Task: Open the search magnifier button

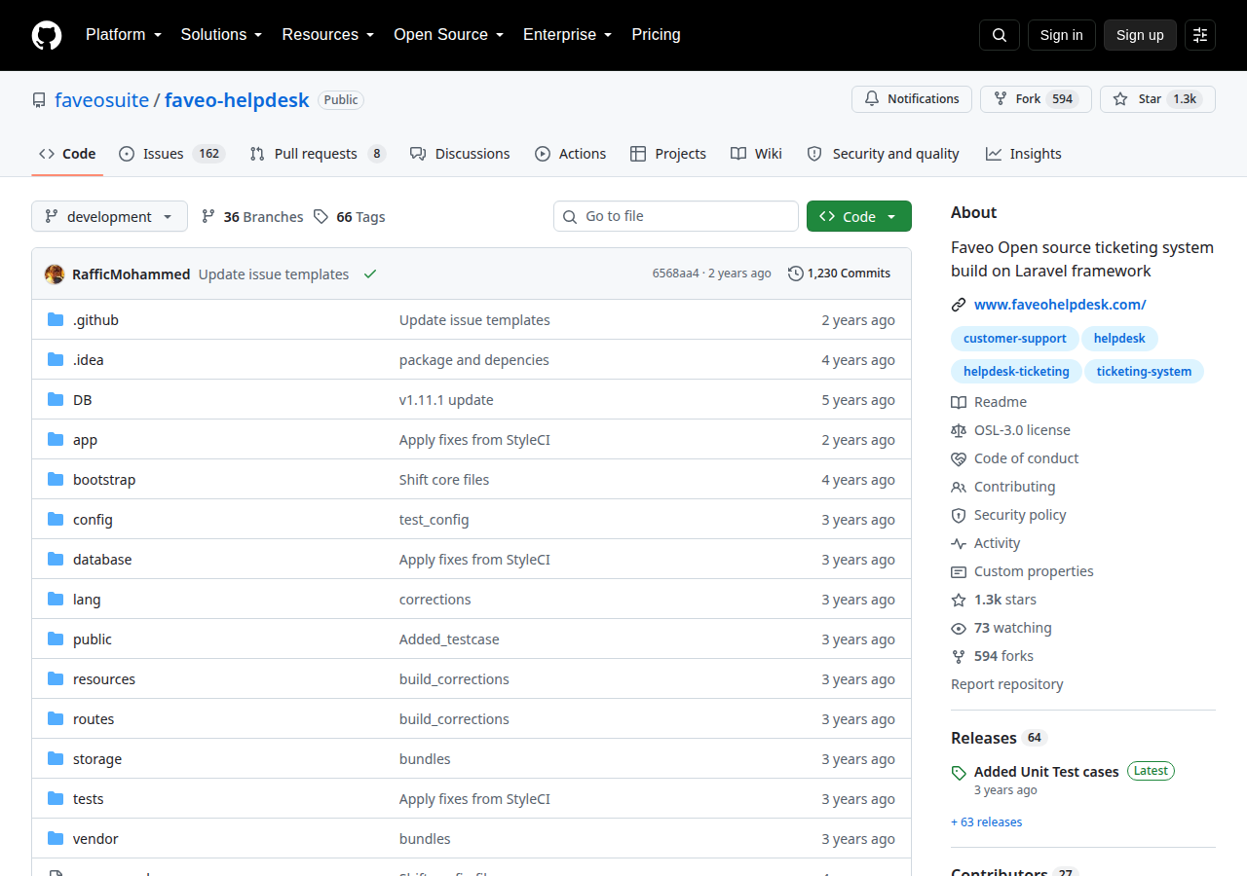Action: (1000, 35)
